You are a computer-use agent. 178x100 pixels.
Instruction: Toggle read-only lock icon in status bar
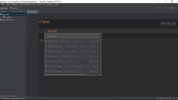174,98
